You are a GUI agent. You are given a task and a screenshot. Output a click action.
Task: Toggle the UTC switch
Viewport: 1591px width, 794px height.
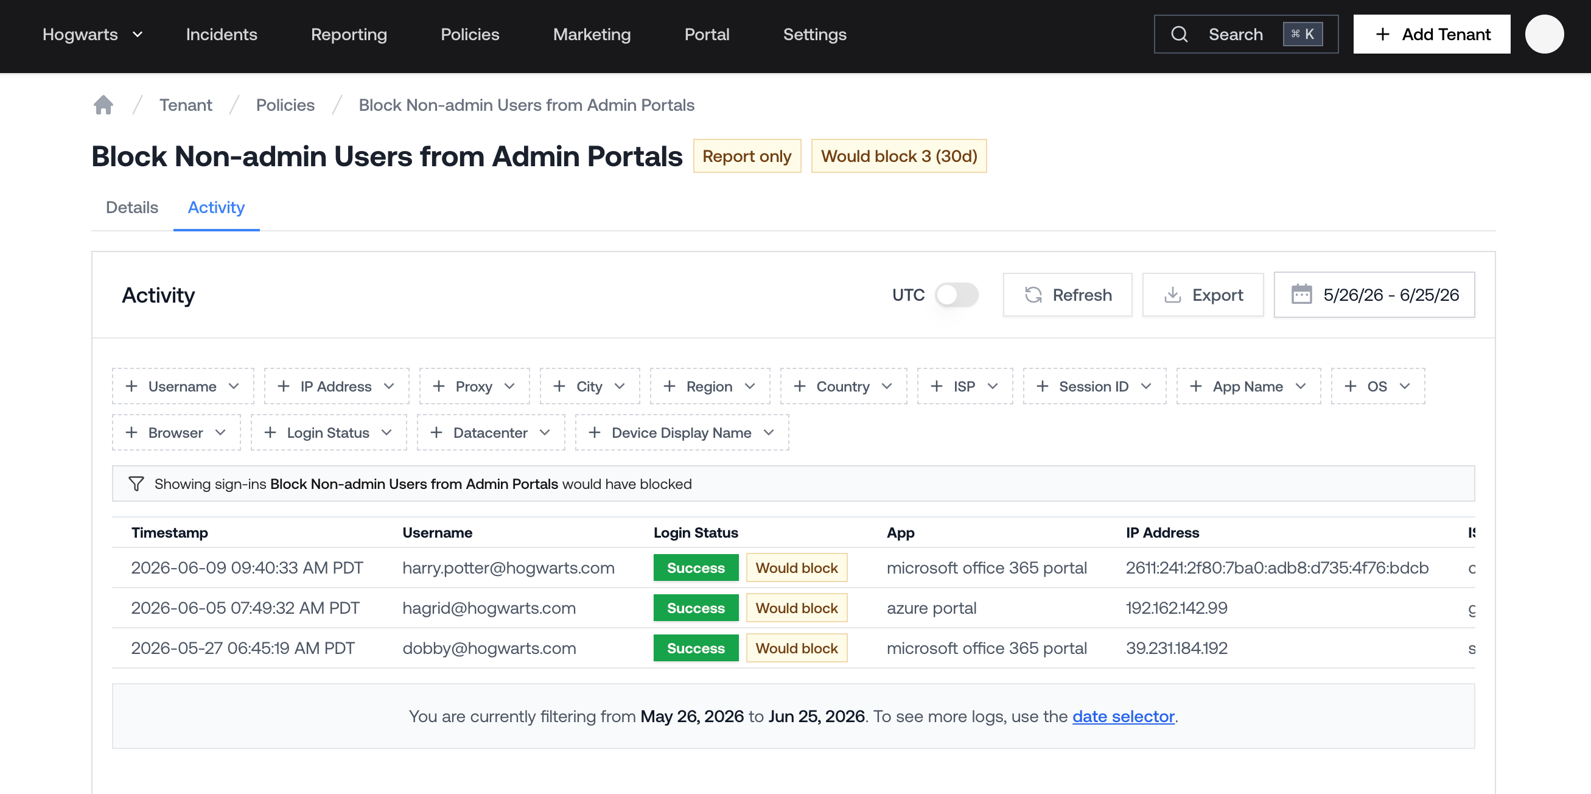956,295
